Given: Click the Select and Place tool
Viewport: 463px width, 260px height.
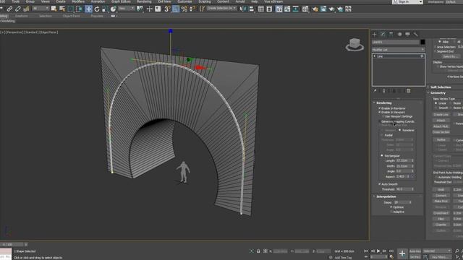Looking at the screenshot, I should (x=113, y=9).
